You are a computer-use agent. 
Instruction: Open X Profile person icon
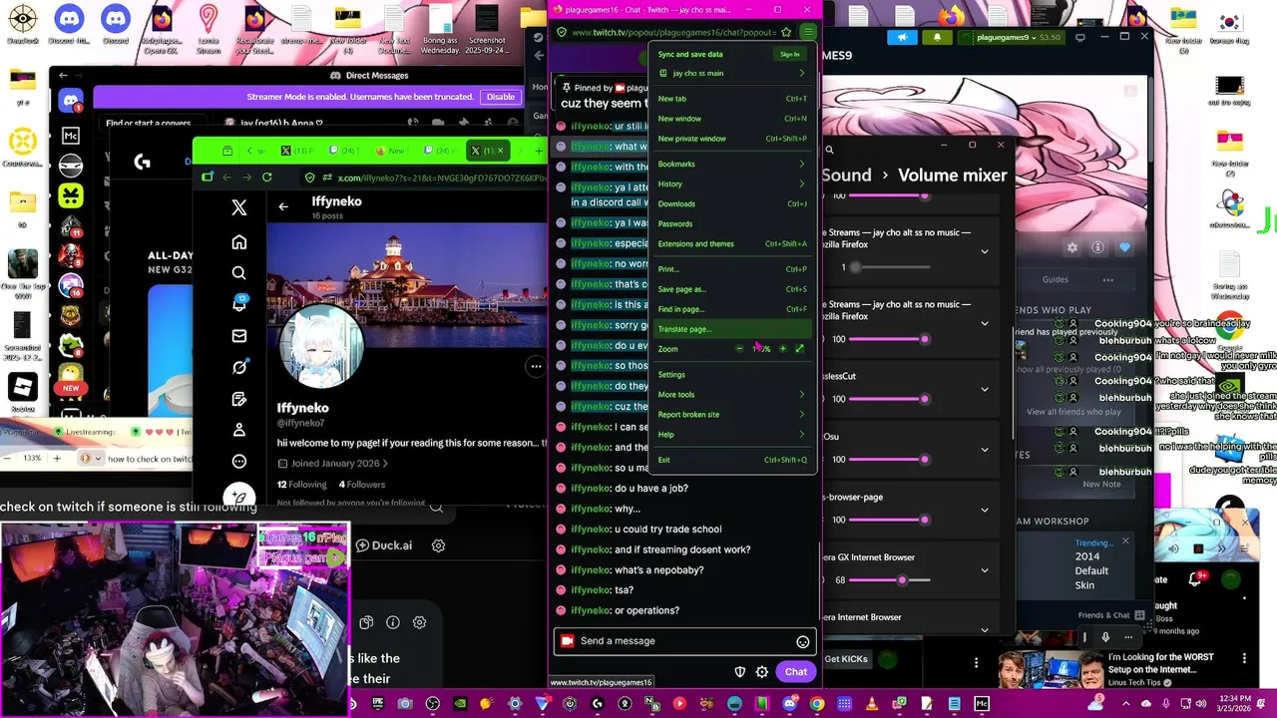point(239,430)
